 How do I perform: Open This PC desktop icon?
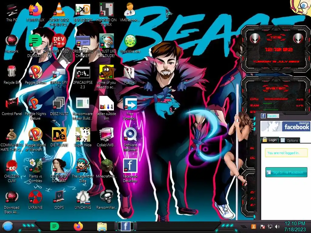(x=12, y=12)
